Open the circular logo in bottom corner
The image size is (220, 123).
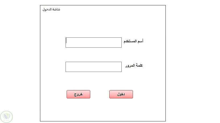tap(6, 116)
